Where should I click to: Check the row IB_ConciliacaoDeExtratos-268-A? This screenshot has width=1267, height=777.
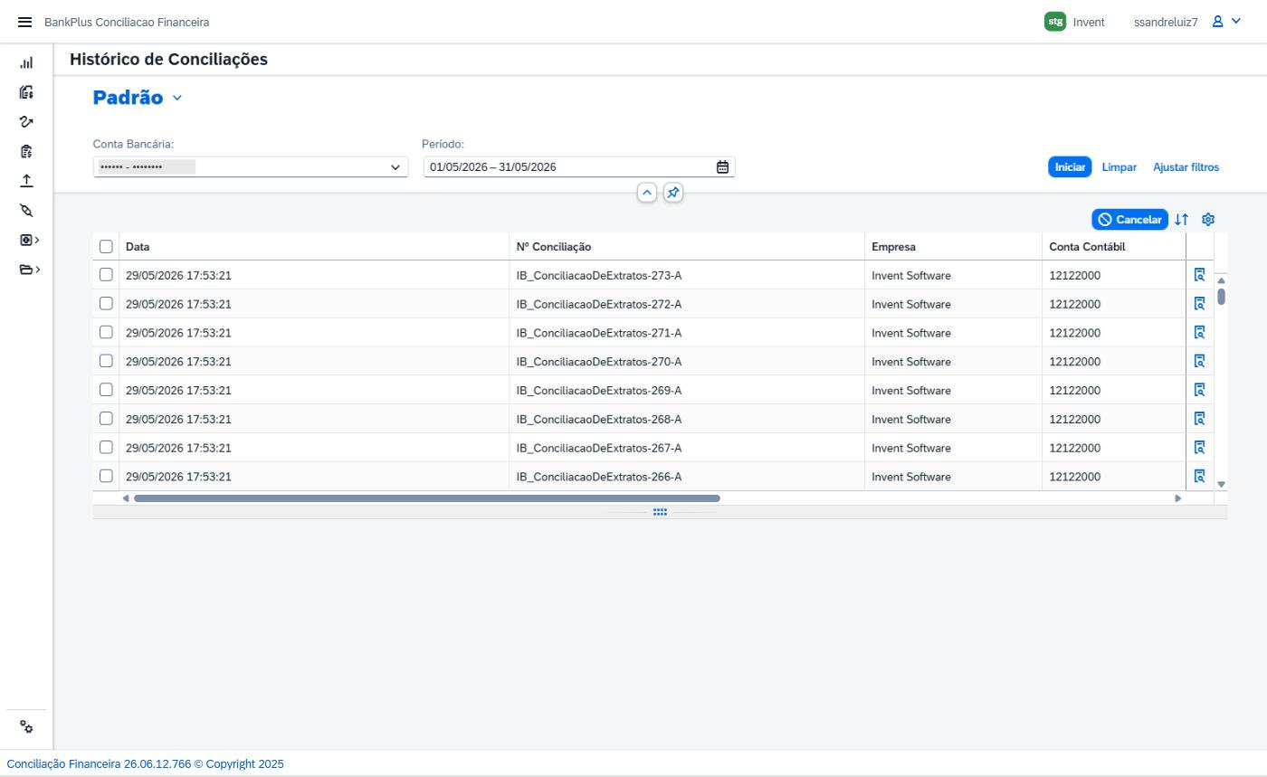click(106, 419)
